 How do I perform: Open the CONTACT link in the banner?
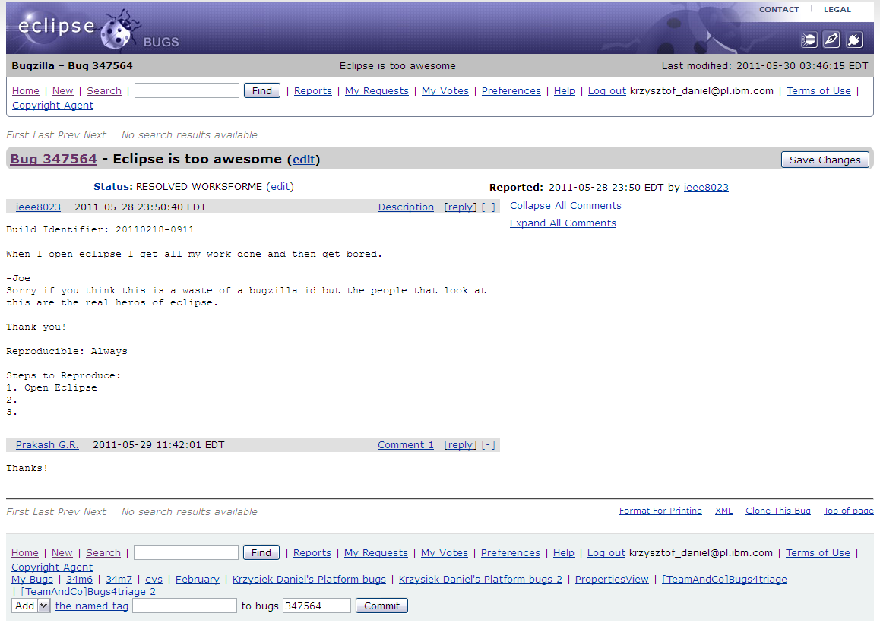pyautogui.click(x=779, y=10)
